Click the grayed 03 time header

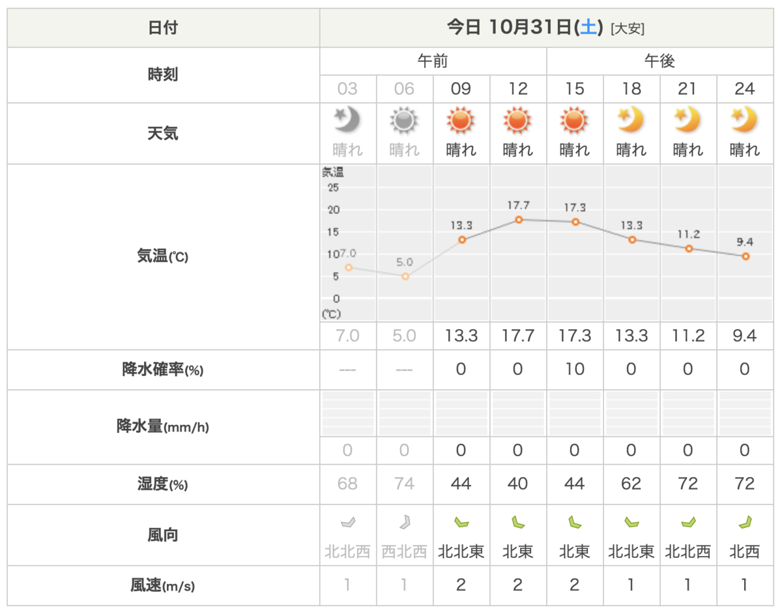click(x=347, y=89)
